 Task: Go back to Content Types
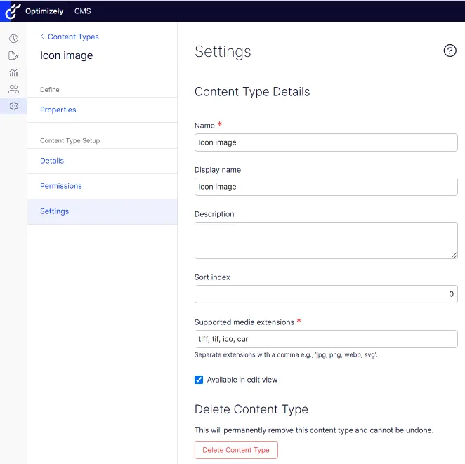pyautogui.click(x=73, y=37)
